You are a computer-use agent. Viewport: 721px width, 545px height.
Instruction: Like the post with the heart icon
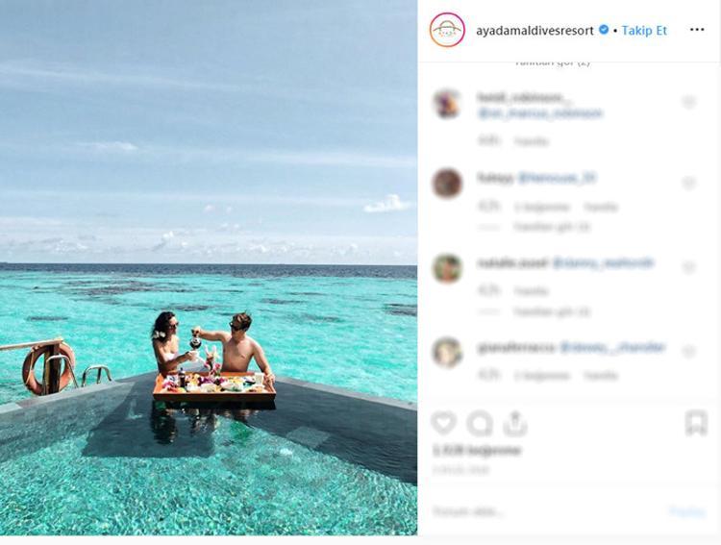tap(443, 423)
